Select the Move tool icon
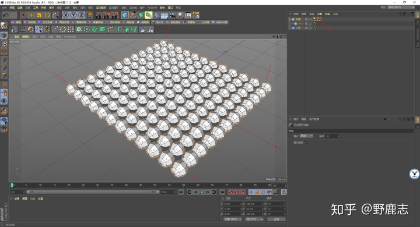Image resolution: width=420 pixels, height=227 pixels. tap(32, 15)
